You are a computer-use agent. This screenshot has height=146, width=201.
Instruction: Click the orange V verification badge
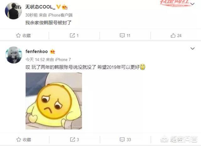tap(58, 7)
